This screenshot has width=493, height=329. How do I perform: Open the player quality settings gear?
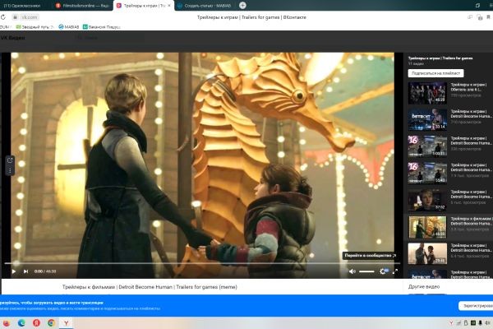coord(383,271)
